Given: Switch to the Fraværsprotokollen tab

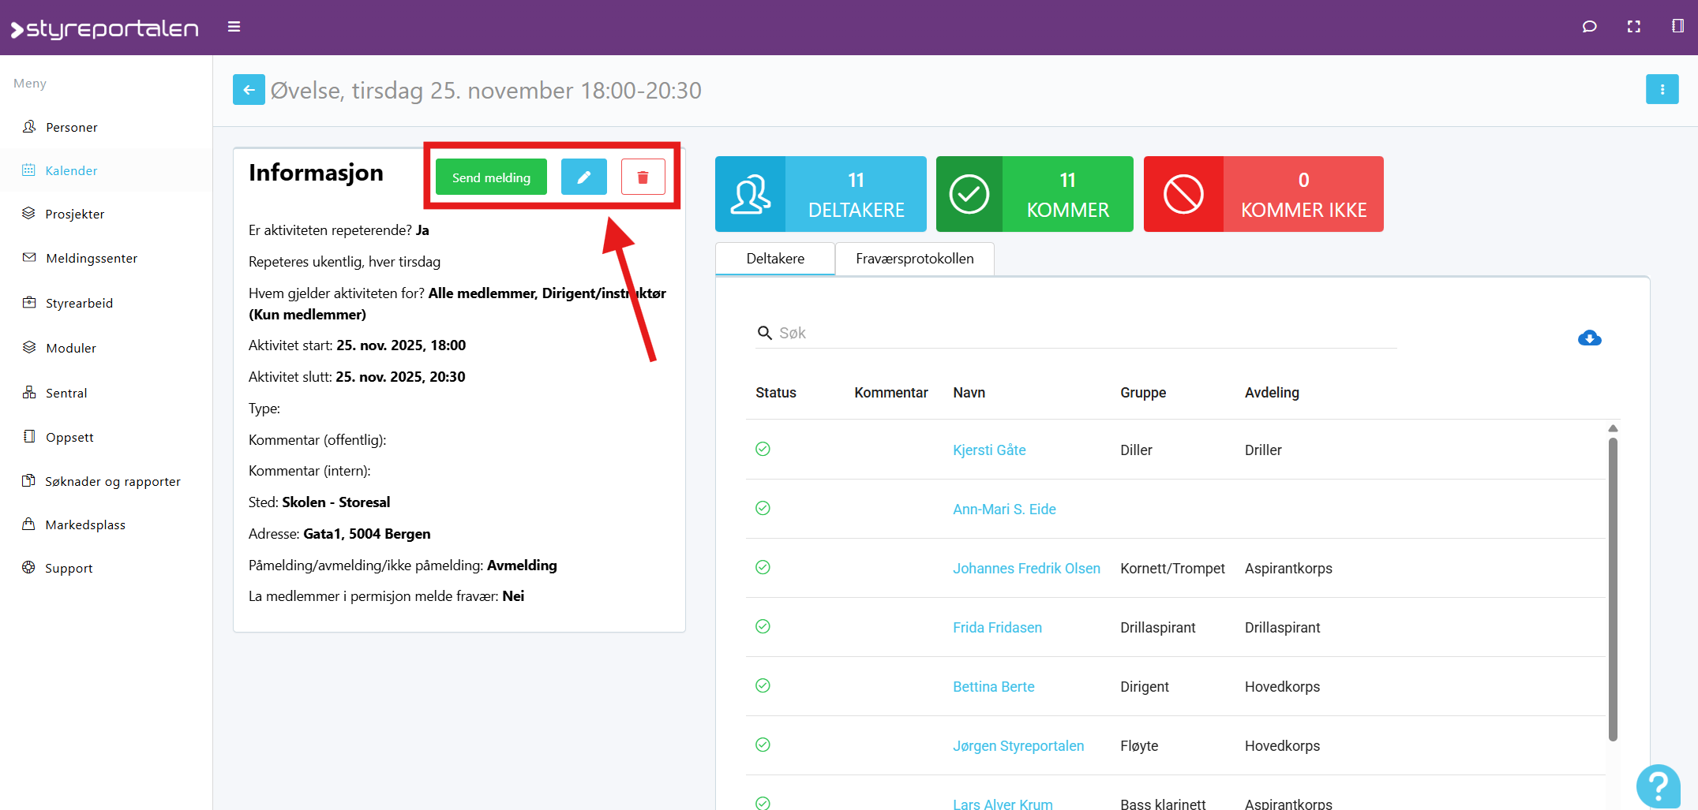Looking at the screenshot, I should pyautogui.click(x=914, y=259).
